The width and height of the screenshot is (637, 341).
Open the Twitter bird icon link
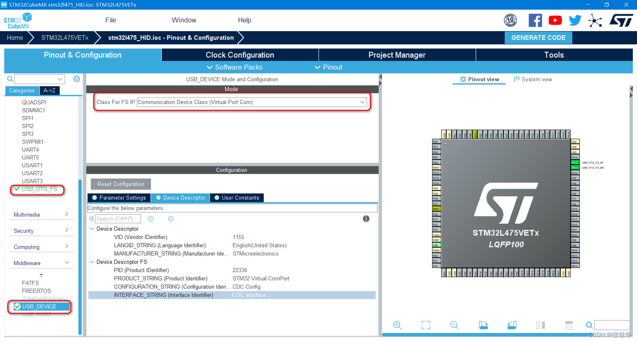click(575, 21)
